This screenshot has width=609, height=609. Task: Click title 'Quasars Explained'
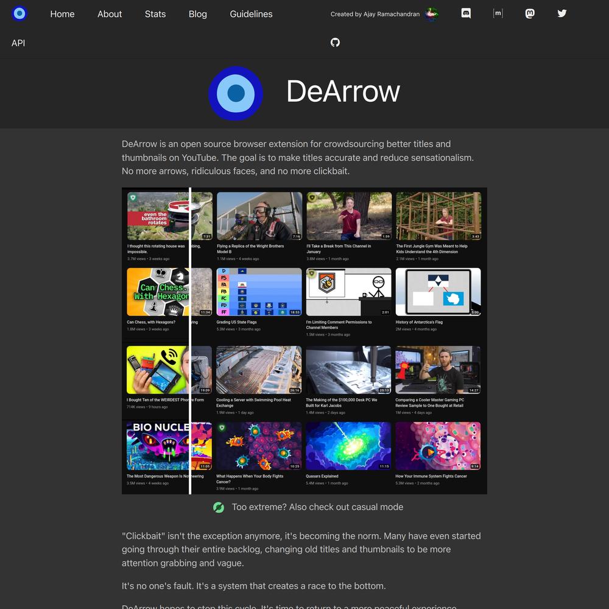click(322, 476)
